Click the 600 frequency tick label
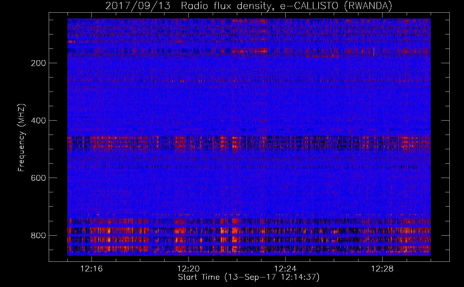 point(38,178)
